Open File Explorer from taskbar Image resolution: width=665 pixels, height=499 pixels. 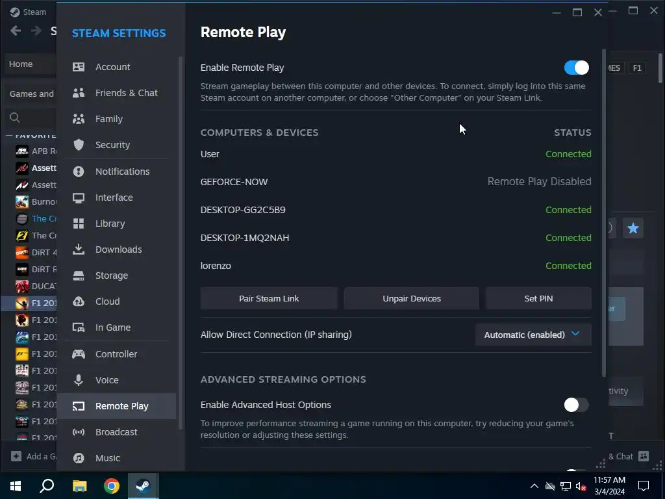[x=79, y=485]
